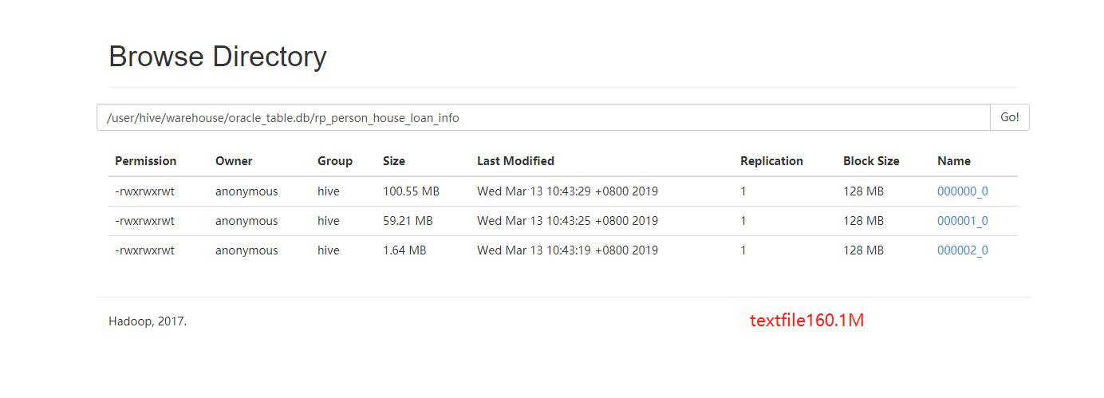Screen dimensions: 1104x398
Task: Click the Replication column header
Action: pyautogui.click(x=771, y=161)
